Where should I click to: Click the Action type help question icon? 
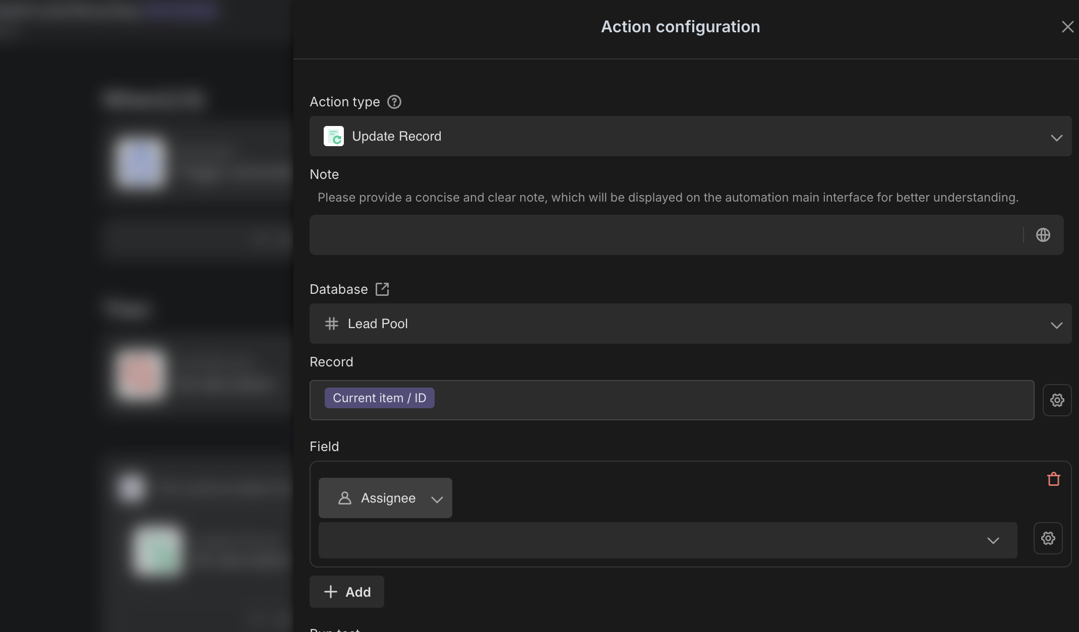pyautogui.click(x=394, y=102)
